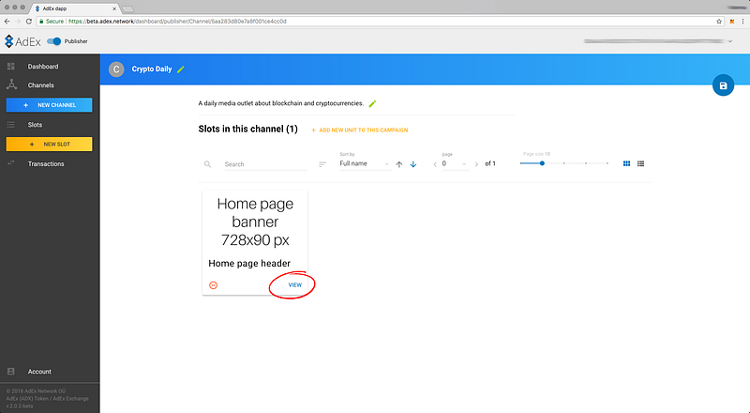Image resolution: width=750 pixels, height=413 pixels.
Task: Open the user account dropdown arrow
Action: pos(730,41)
